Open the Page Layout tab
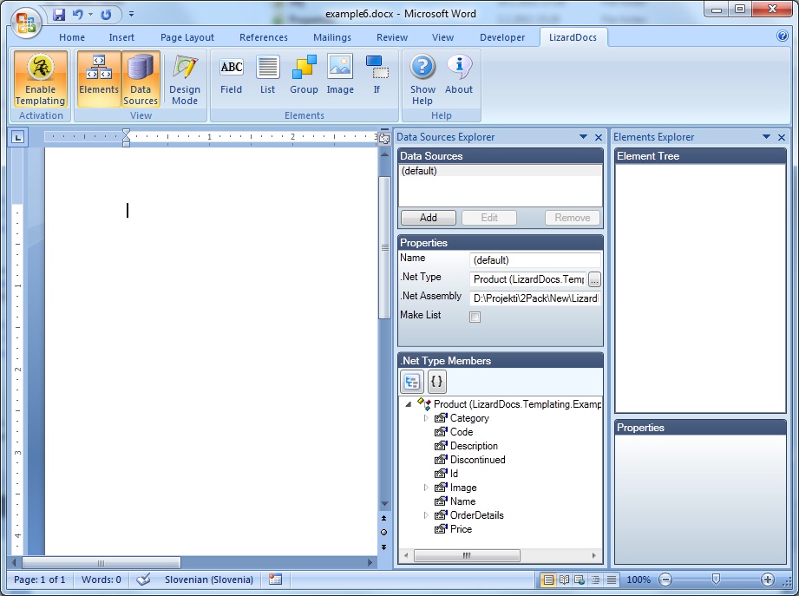799x596 pixels. (187, 37)
